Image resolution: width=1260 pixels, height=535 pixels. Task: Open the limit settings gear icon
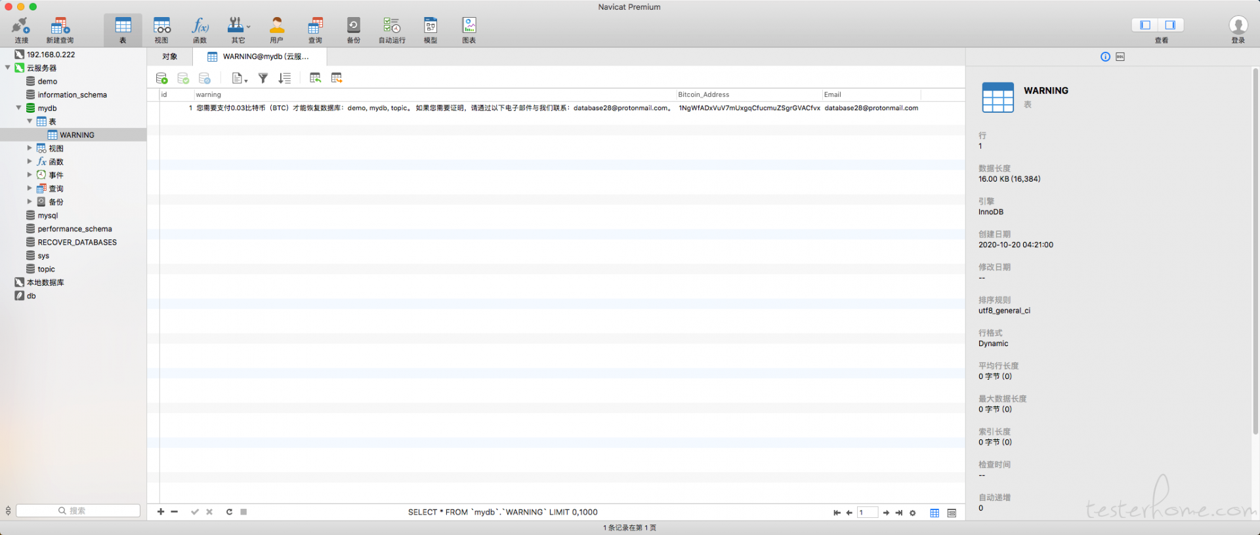[912, 513]
